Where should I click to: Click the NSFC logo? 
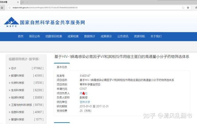(x=12, y=22)
